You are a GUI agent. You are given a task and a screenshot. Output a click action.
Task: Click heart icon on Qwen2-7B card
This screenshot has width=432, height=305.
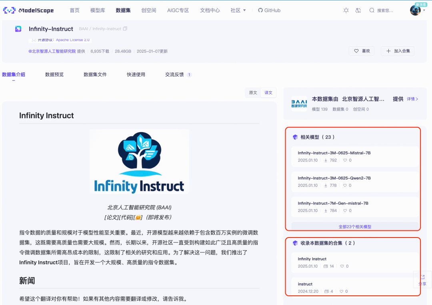tap(345, 185)
